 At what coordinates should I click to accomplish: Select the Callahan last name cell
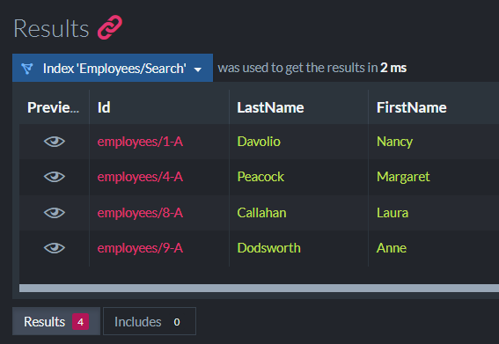(x=261, y=213)
